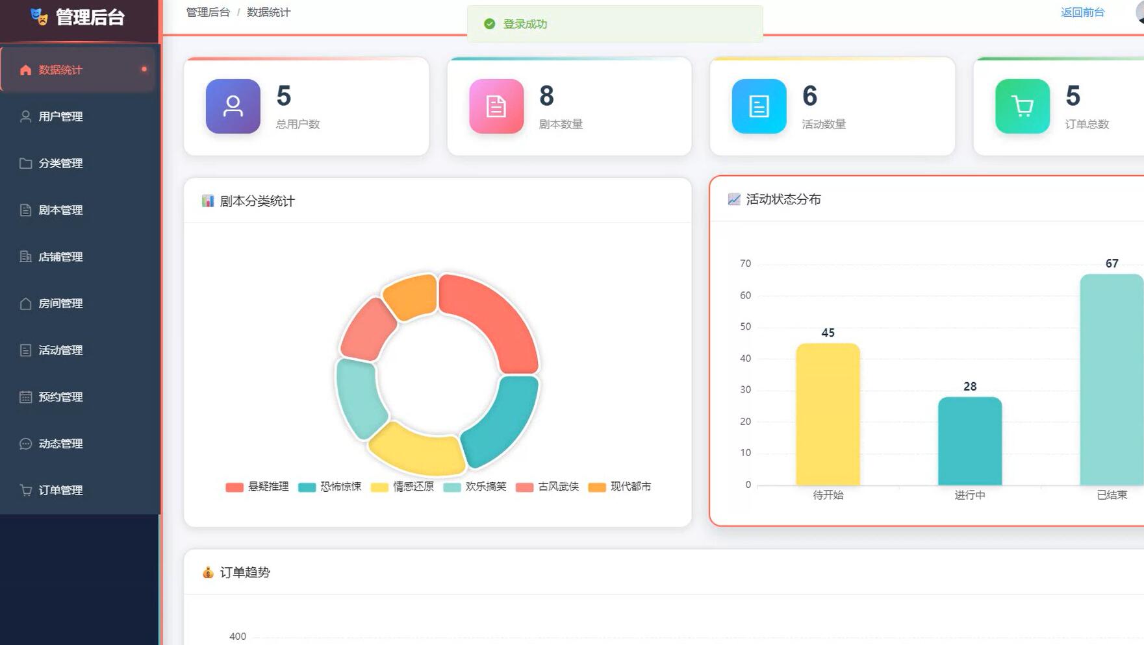The width and height of the screenshot is (1144, 645).
Task: Click the pink document icon on 剧本数量 card
Action: [496, 106]
